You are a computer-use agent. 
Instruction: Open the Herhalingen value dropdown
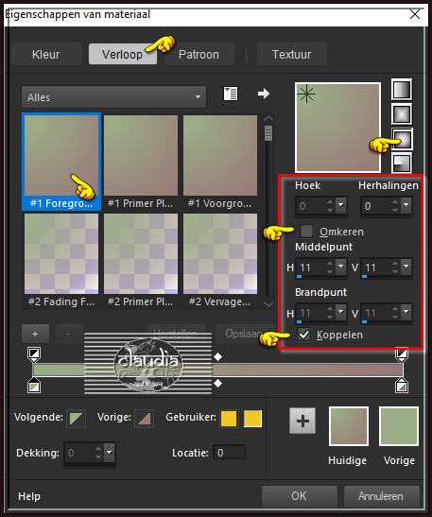pyautogui.click(x=406, y=205)
